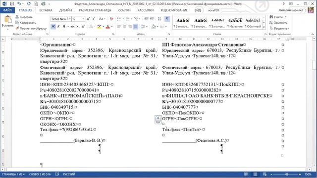Switch to the ССЫЛКИ tab

124,10
